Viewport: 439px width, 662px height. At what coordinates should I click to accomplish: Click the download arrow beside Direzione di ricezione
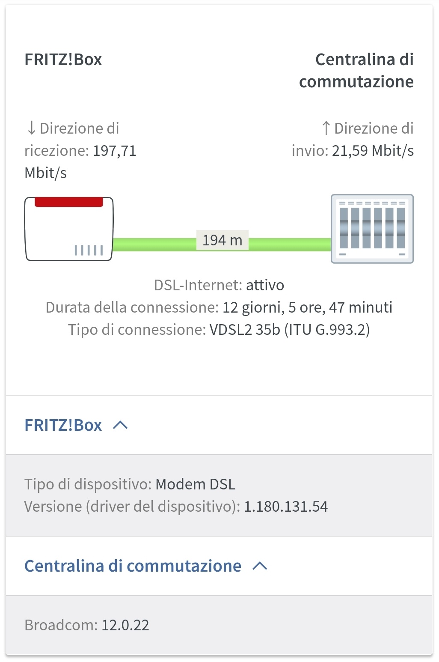click(x=31, y=128)
